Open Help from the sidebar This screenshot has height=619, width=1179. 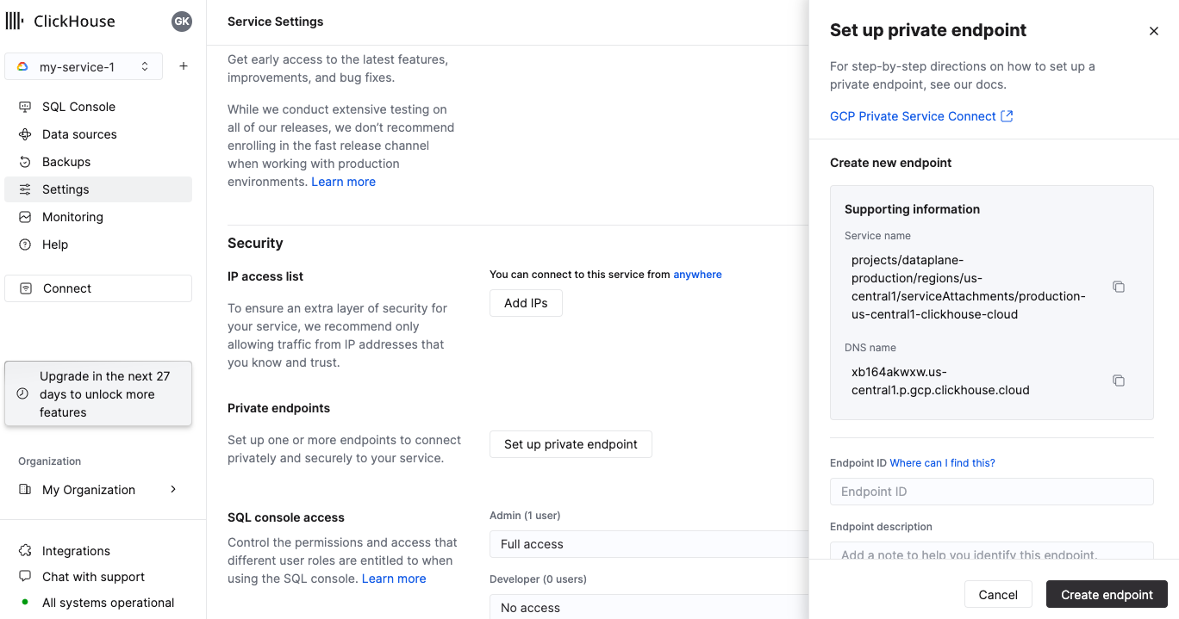click(x=55, y=244)
